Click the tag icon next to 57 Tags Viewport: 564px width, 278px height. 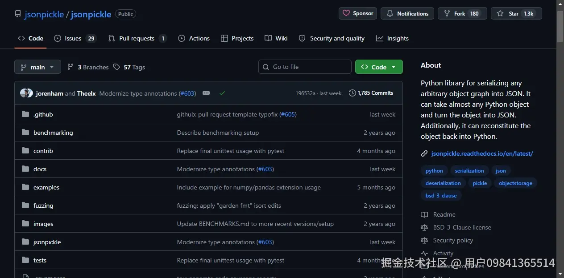(x=116, y=67)
